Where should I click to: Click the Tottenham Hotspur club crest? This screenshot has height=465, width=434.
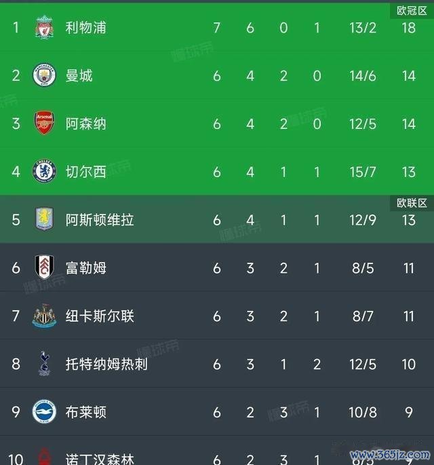click(44, 364)
